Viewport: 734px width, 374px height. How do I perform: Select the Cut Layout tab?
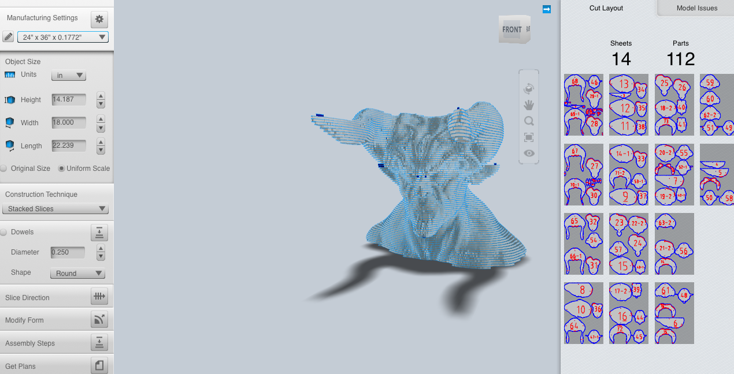(x=606, y=8)
